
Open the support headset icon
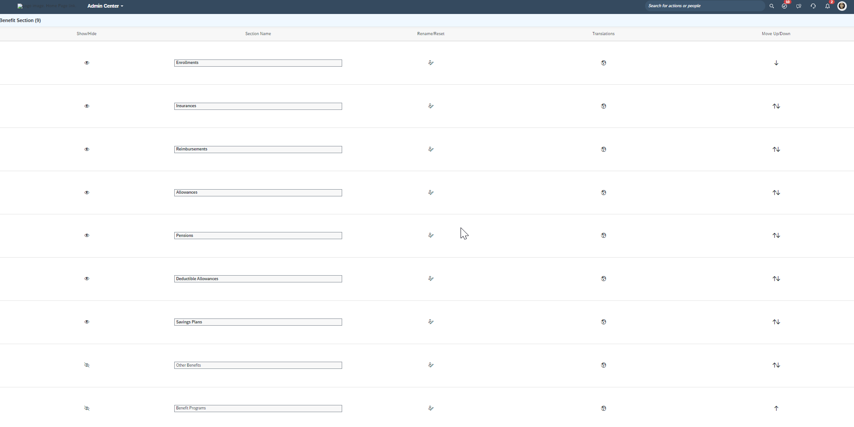pos(813,6)
